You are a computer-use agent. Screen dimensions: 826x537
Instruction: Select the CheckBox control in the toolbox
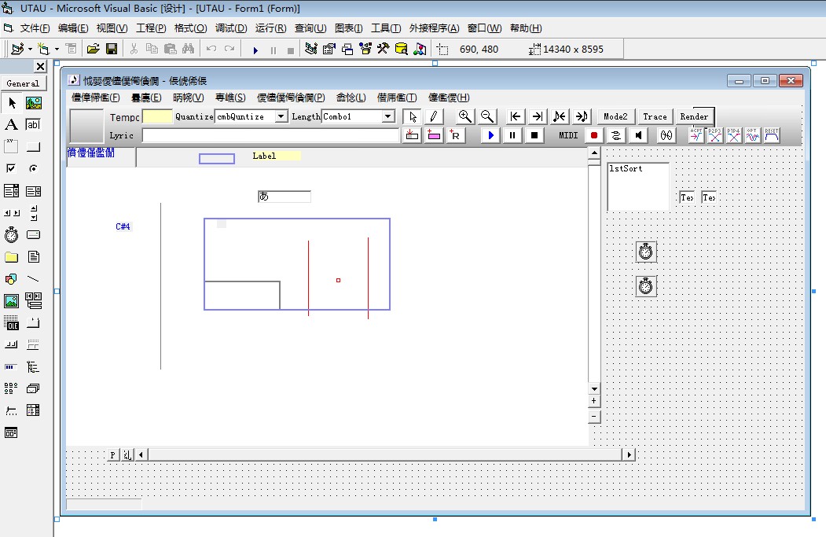click(11, 168)
